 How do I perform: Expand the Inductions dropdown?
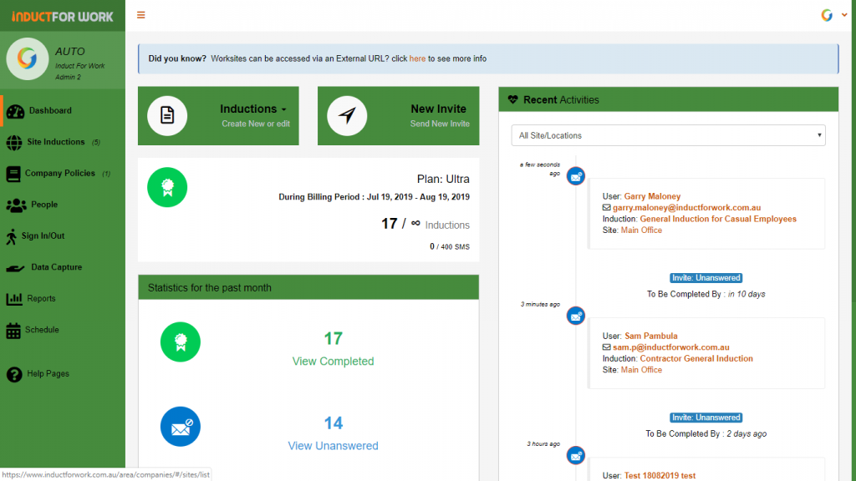[x=253, y=109]
